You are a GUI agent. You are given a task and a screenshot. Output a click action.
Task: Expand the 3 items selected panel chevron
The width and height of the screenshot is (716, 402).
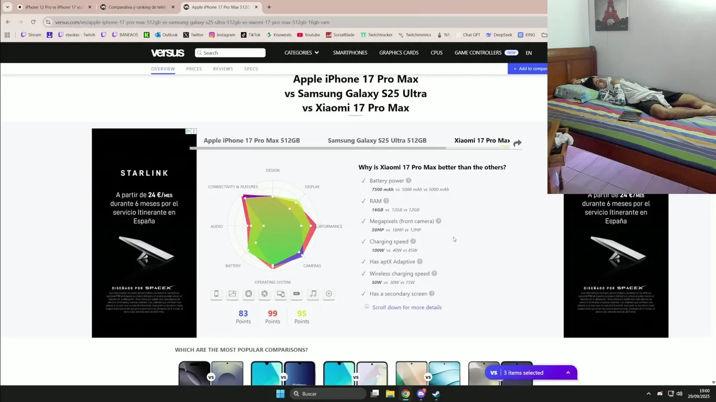tap(568, 372)
